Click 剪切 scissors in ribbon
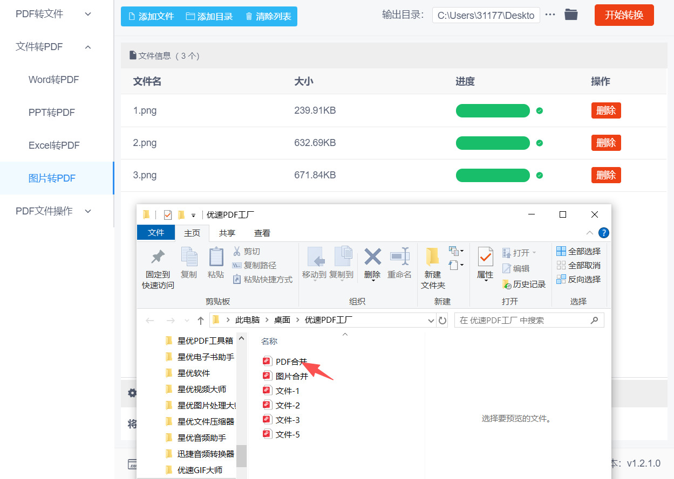This screenshot has width=674, height=479. pyautogui.click(x=247, y=252)
